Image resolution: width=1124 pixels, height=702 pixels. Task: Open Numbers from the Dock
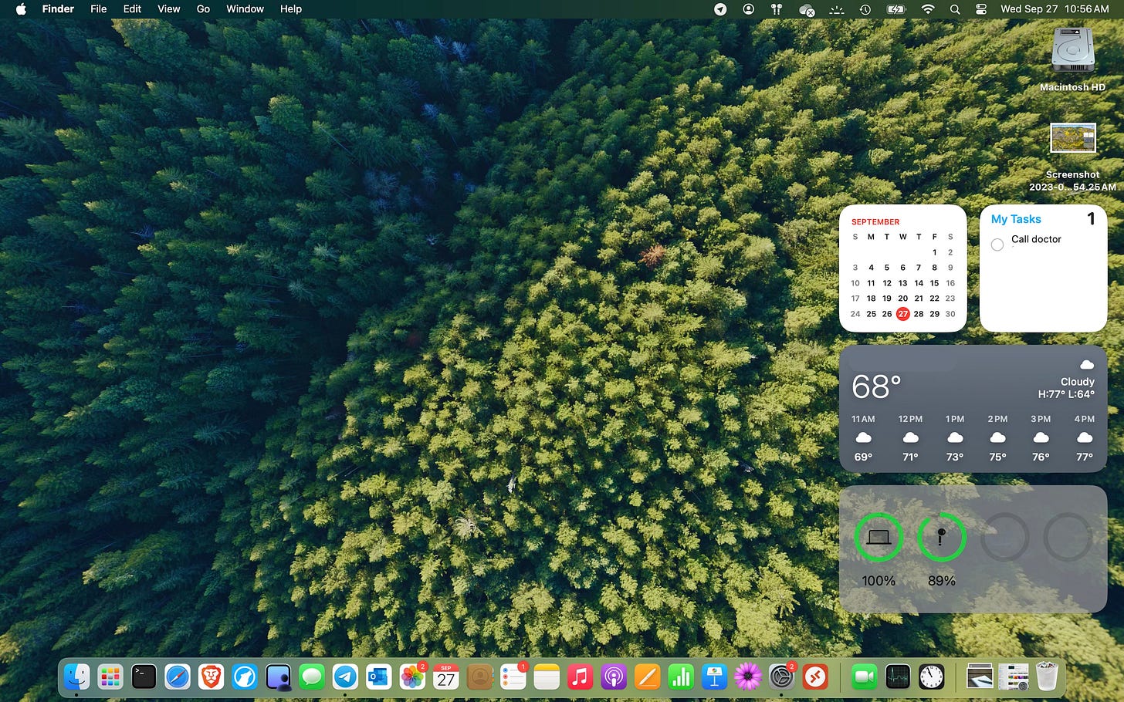(681, 677)
